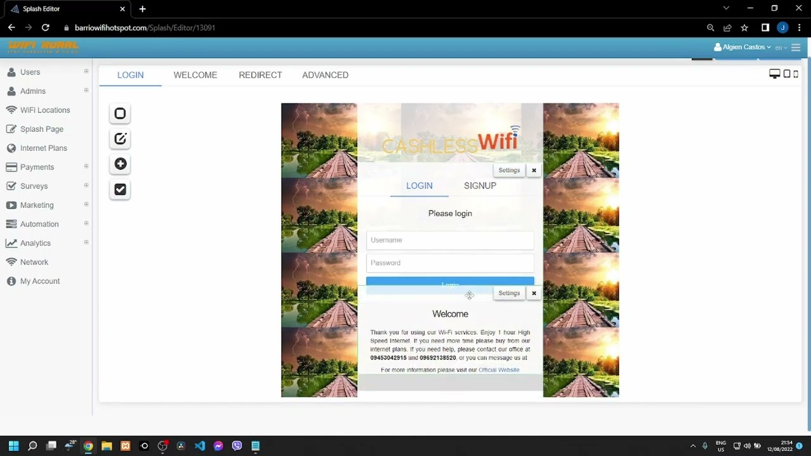This screenshot has height=456, width=811.
Task: Go back in the browser
Action: pyautogui.click(x=11, y=28)
